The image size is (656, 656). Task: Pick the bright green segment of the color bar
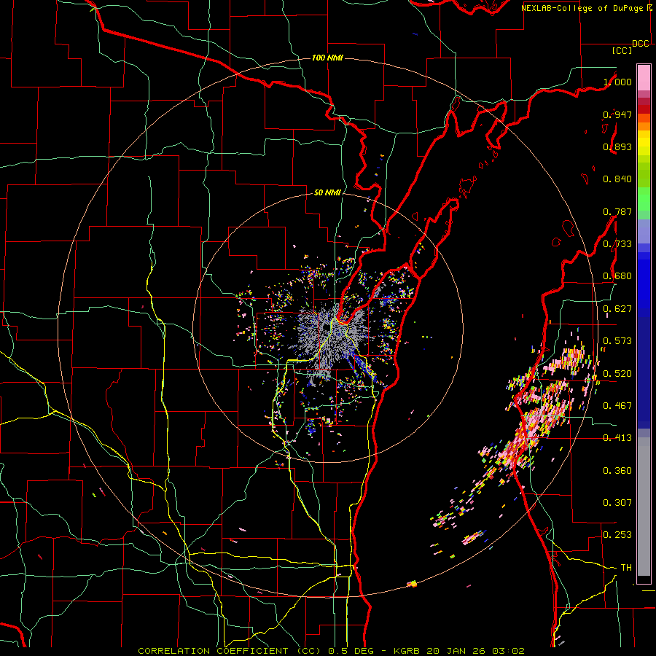[x=644, y=199]
